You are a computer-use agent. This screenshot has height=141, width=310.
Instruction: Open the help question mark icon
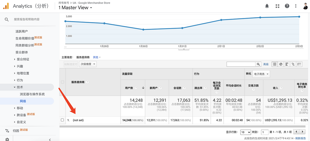coord(287,6)
